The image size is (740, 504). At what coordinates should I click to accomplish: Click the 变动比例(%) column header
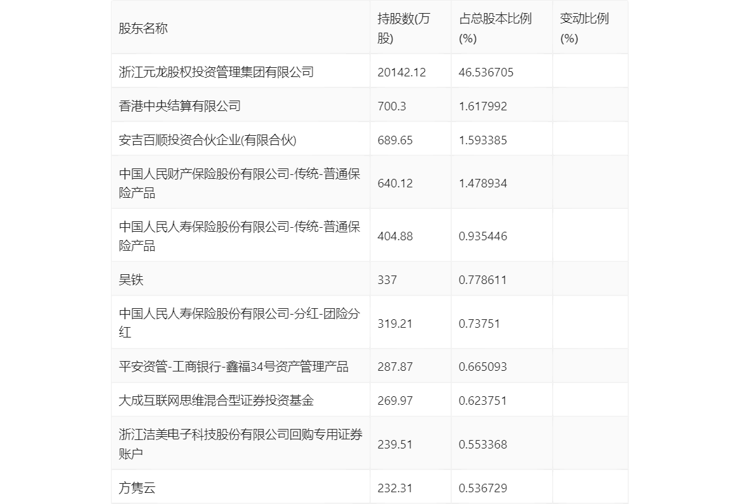(x=583, y=28)
